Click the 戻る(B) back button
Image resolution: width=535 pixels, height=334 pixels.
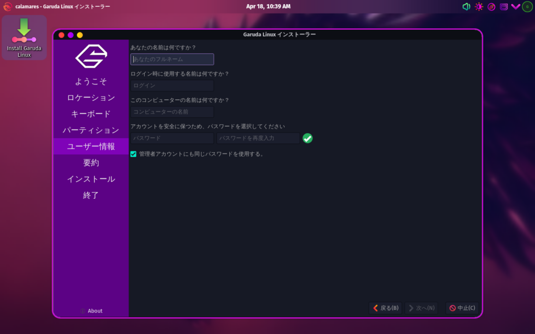click(386, 308)
